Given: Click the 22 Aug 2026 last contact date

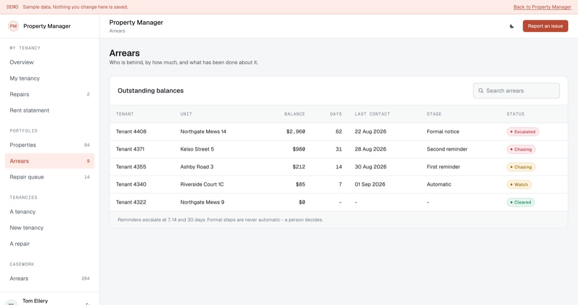Looking at the screenshot, I should [x=371, y=132].
